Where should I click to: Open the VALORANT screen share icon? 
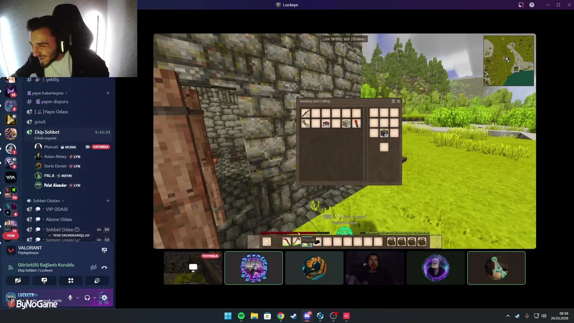[104, 250]
